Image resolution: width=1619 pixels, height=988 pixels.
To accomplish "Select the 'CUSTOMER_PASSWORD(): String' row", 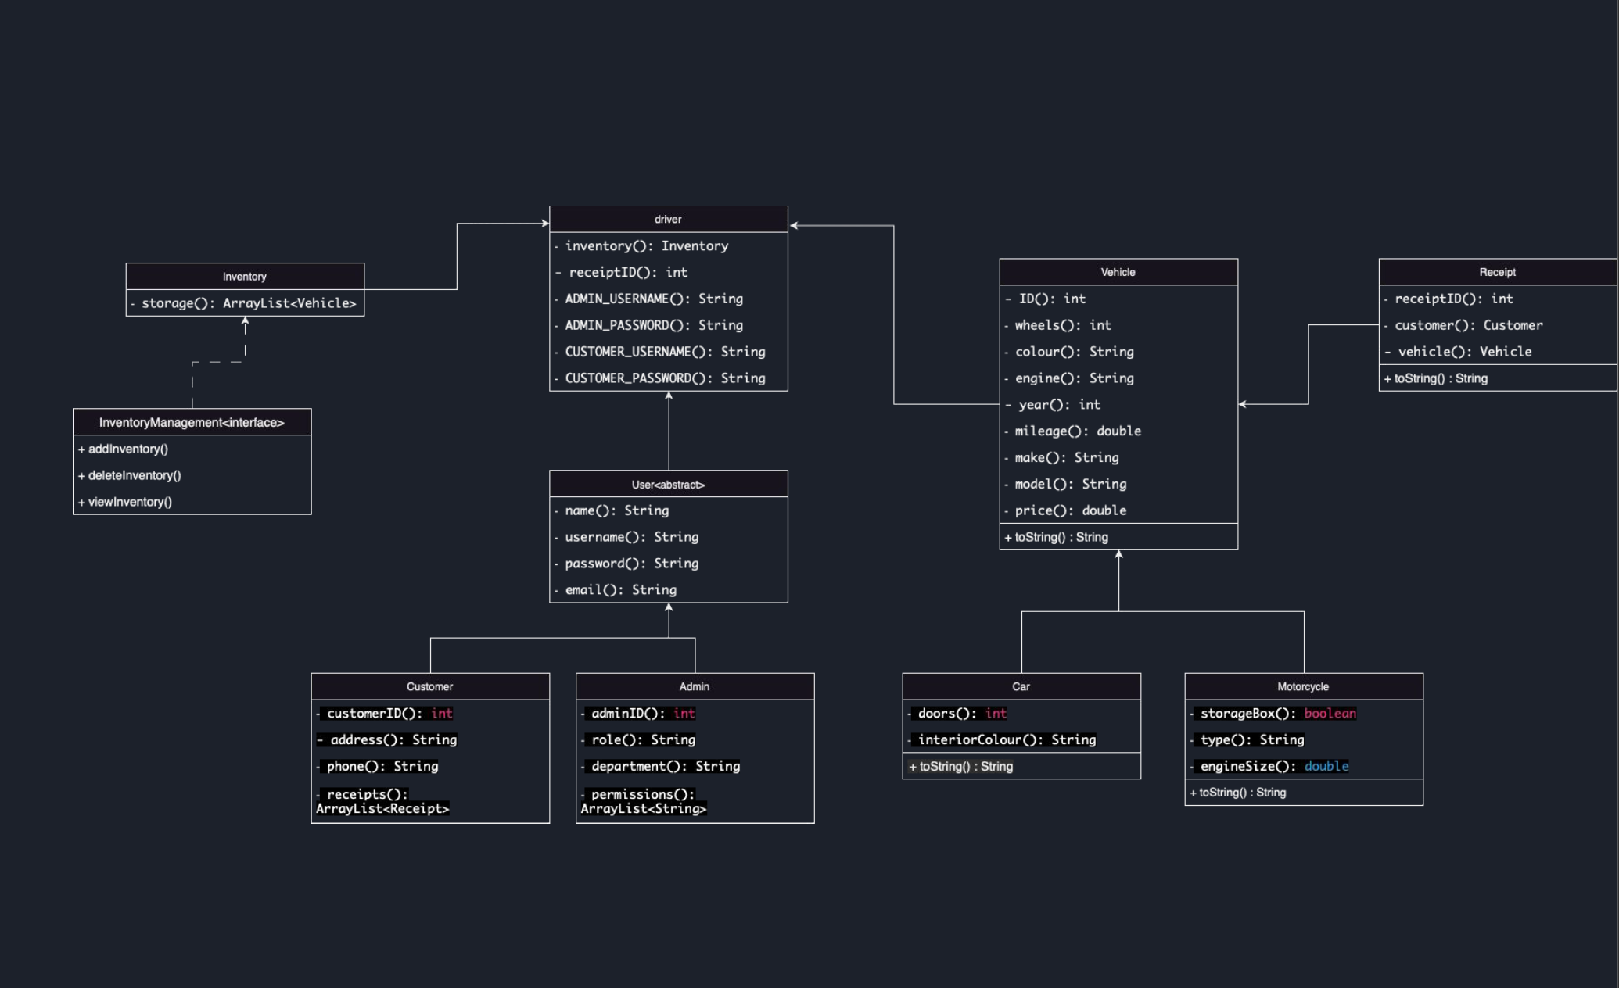I will point(669,378).
